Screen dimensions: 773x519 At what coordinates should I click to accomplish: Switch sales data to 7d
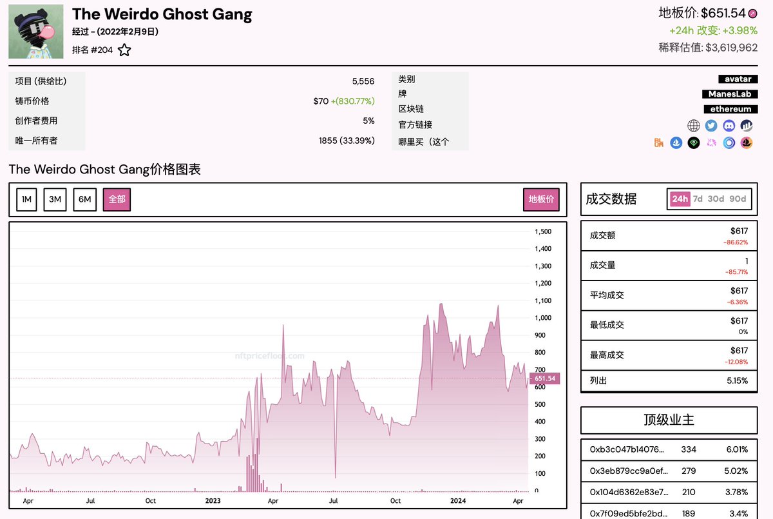pyautogui.click(x=698, y=199)
